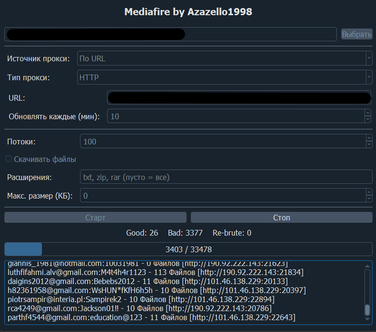Click into the URL input field
Image resolution: width=376 pixels, height=332 pixels.
click(239, 97)
